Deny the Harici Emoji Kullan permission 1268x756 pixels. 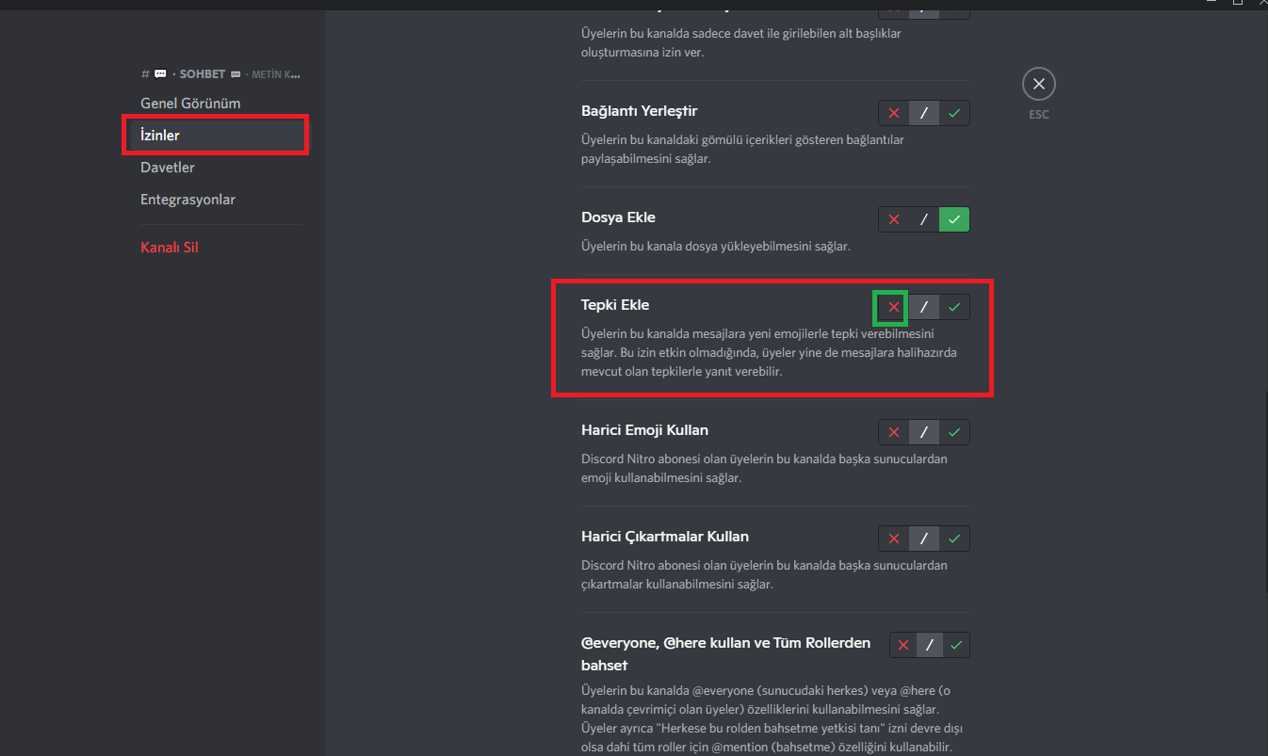[x=894, y=432]
